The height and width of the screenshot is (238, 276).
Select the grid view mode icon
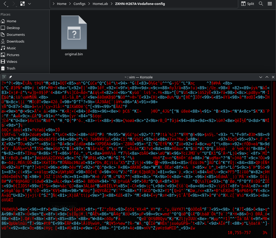[23, 4]
